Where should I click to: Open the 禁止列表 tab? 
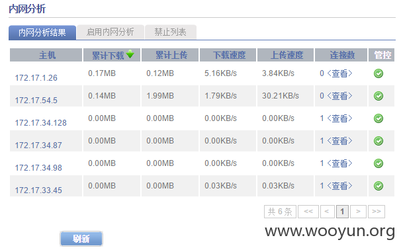point(171,32)
